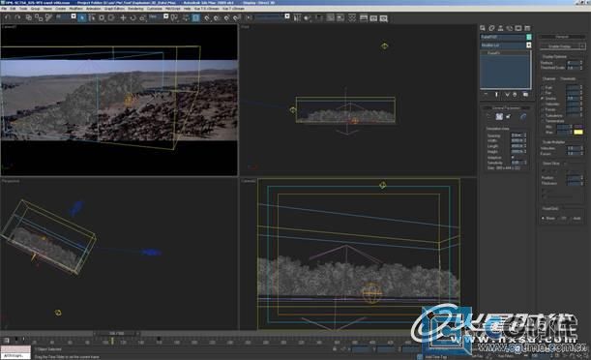This screenshot has height=360, width=591.
Task: Click the Use Pivot Point Center icon
Action: (x=174, y=17)
